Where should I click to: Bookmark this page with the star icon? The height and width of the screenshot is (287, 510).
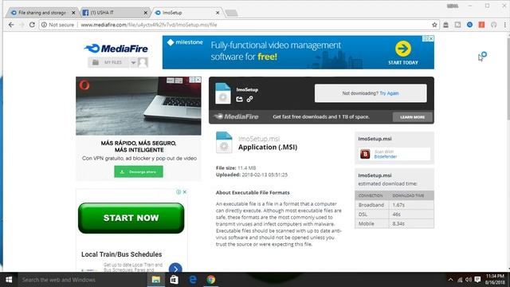[x=434, y=25]
